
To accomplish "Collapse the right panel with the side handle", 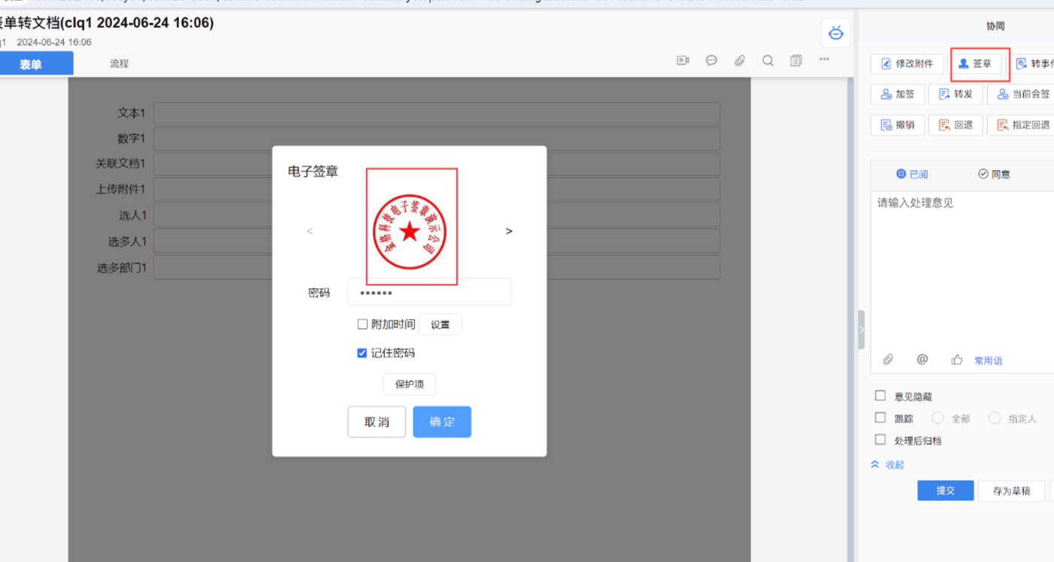I will tap(862, 330).
